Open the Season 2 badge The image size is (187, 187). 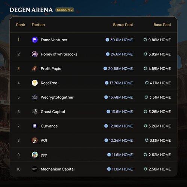pos(65,10)
